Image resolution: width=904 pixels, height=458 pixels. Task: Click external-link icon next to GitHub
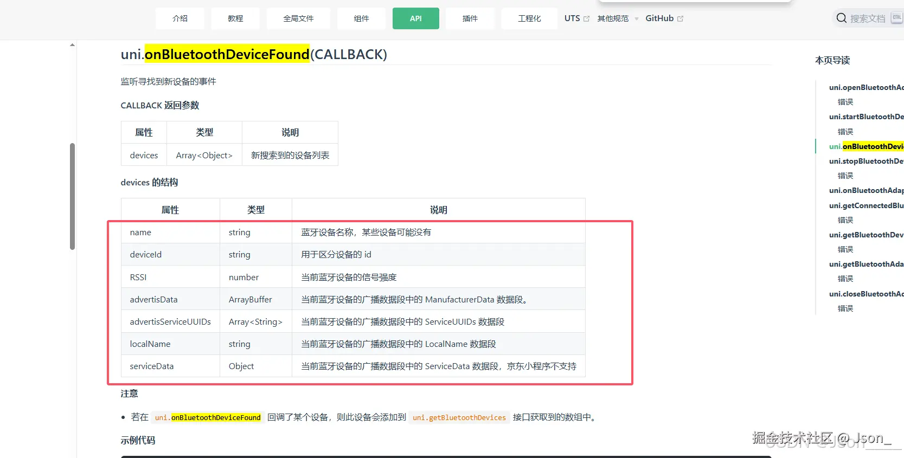tap(680, 18)
